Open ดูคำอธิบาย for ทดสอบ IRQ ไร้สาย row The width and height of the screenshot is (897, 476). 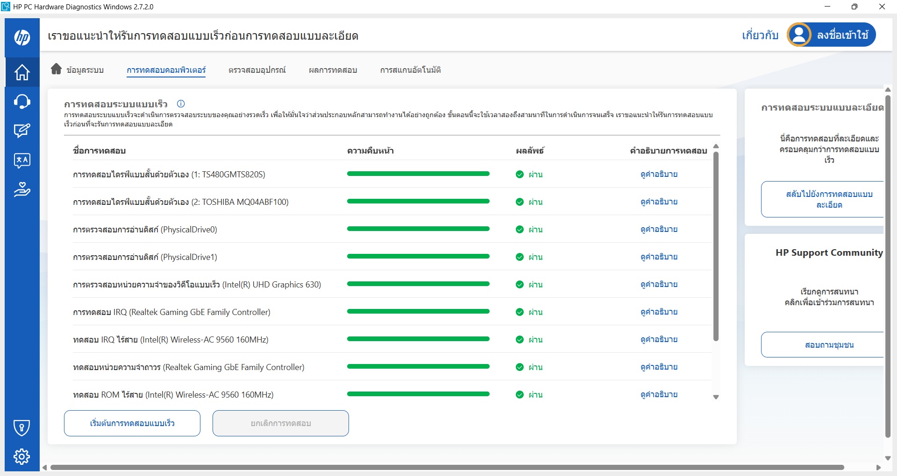659,339
